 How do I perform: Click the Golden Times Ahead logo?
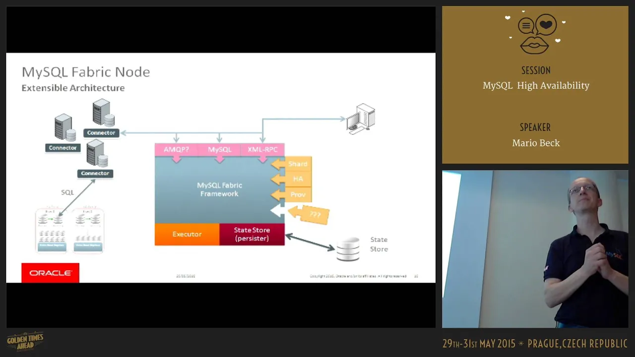tap(25, 341)
